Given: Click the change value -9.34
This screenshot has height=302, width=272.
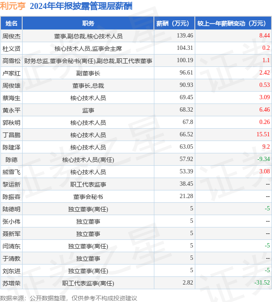Looking at the screenshot, I should [x=263, y=159].
